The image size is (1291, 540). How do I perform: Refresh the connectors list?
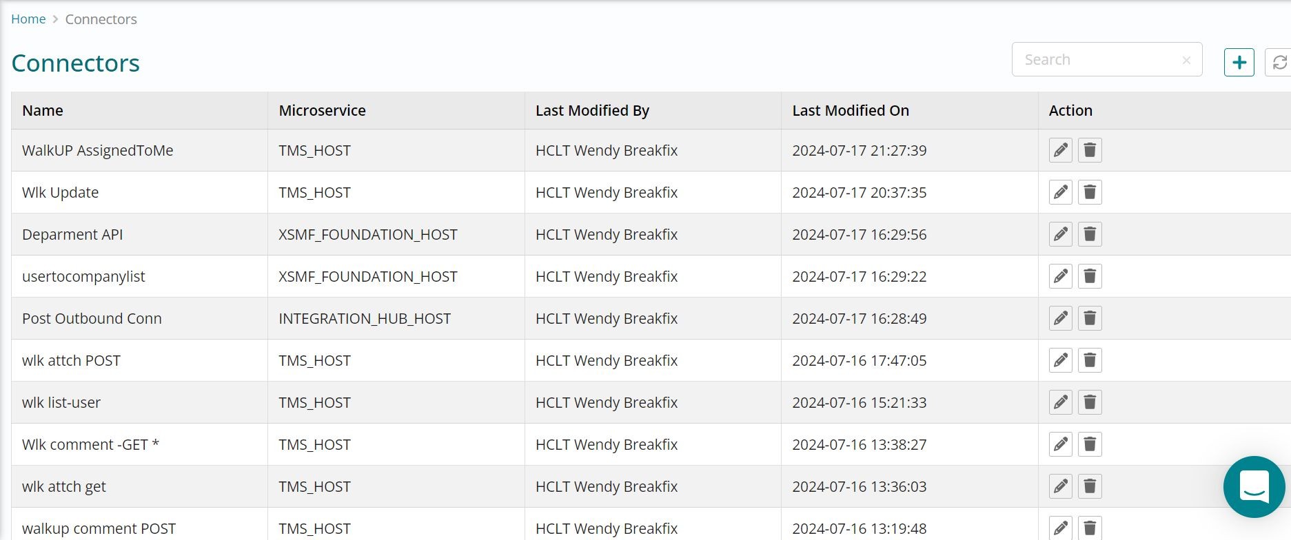pyautogui.click(x=1279, y=63)
